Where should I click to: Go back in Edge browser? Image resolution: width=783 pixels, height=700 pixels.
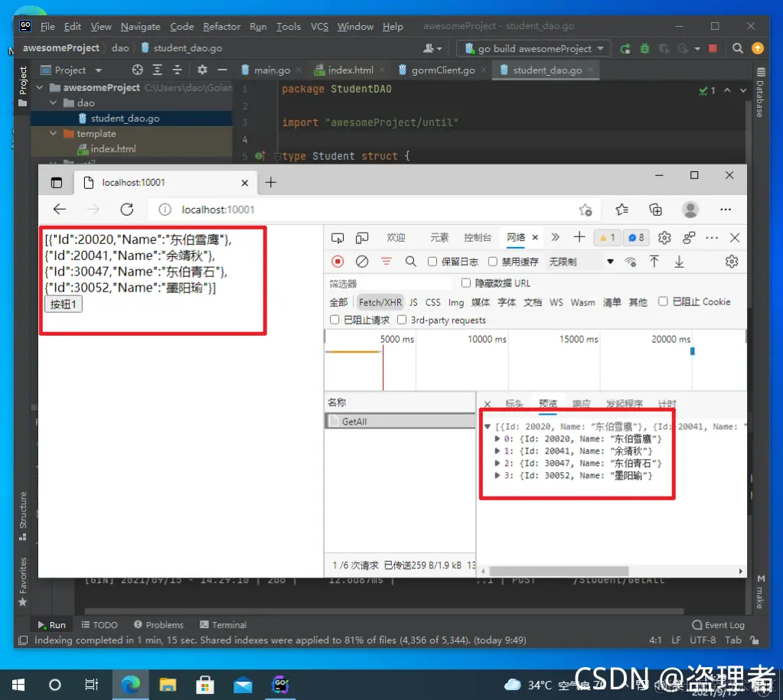(x=60, y=210)
